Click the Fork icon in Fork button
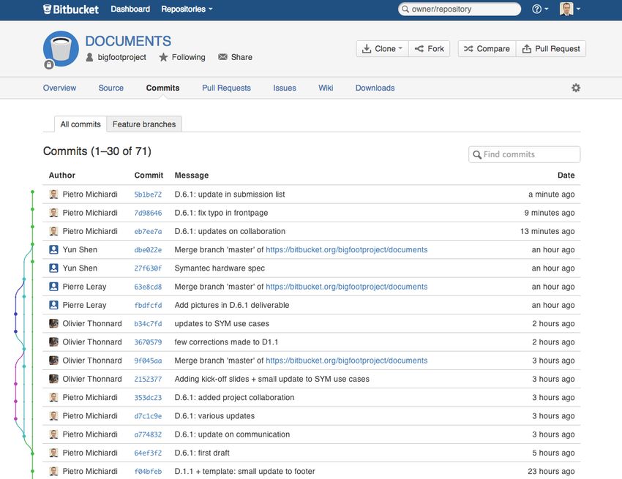Screen dimensions: 622x479 tap(419, 49)
